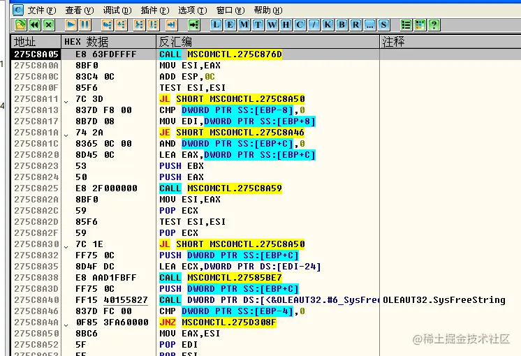This screenshot has width=521, height=356.
Task: Open the 文件(F) menu
Action: point(42,10)
